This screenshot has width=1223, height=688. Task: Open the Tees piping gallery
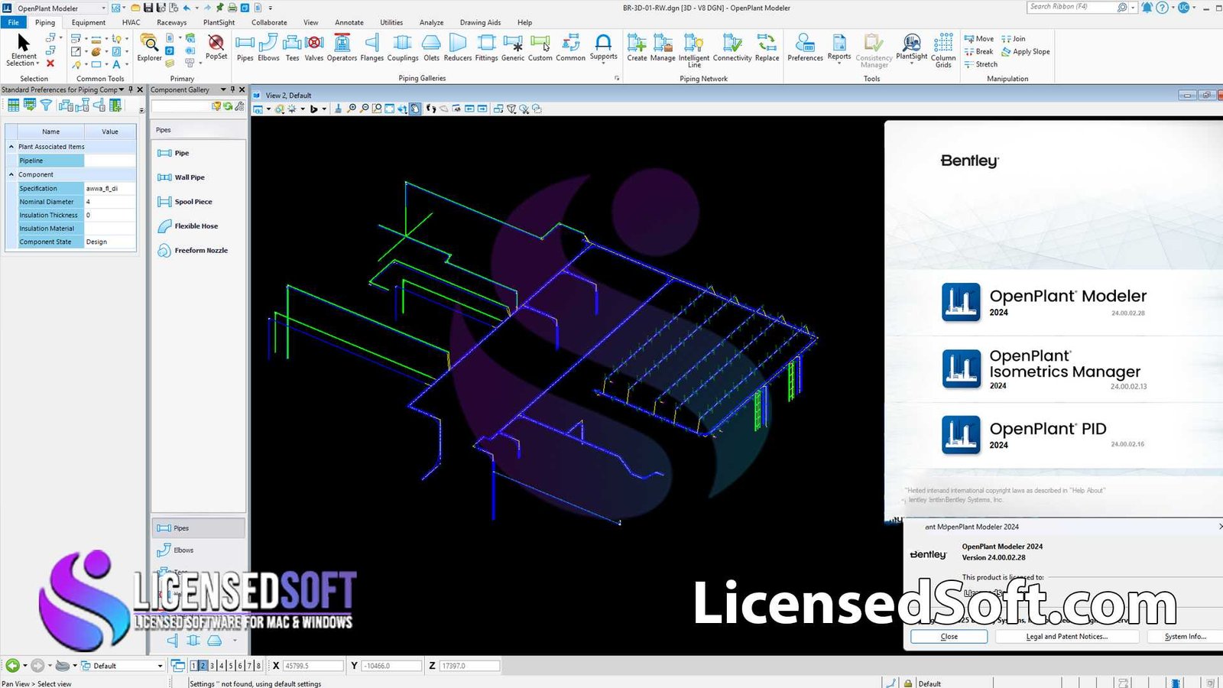292,47
